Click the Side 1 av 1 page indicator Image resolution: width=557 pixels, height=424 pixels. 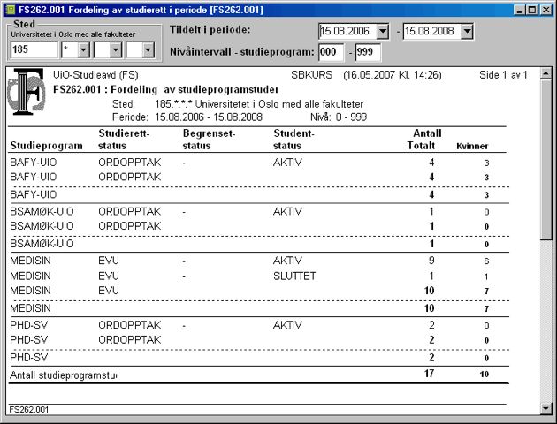[x=503, y=75]
